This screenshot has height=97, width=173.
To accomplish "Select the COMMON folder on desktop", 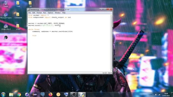I will [18, 16].
